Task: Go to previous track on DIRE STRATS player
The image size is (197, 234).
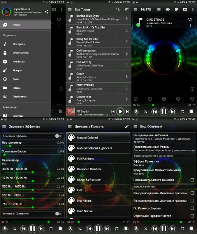Action: pos(155,112)
